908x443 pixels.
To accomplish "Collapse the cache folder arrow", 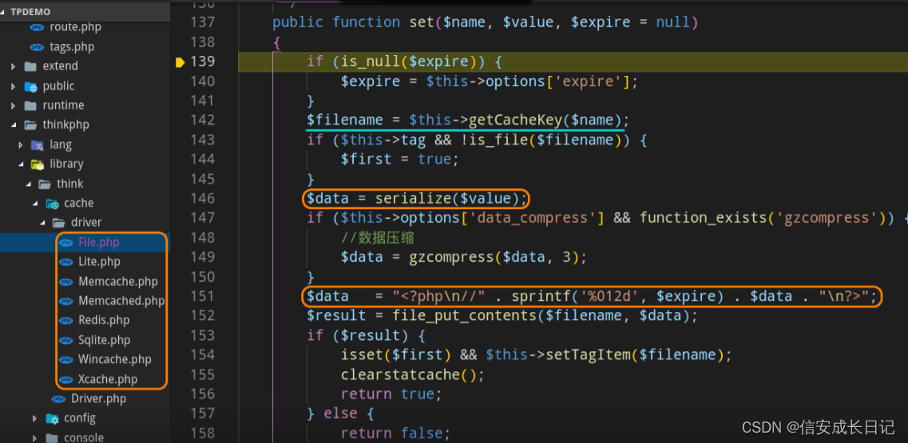I will (x=35, y=203).
